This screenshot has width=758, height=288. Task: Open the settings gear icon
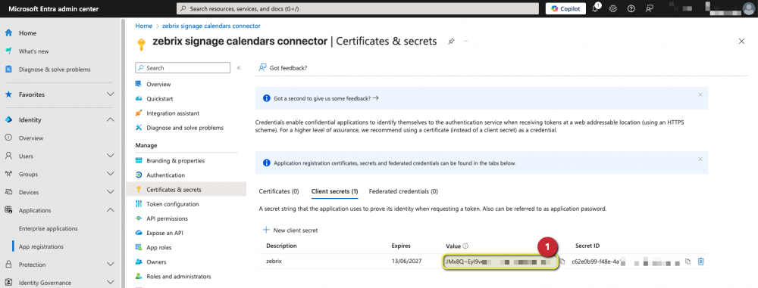613,8
